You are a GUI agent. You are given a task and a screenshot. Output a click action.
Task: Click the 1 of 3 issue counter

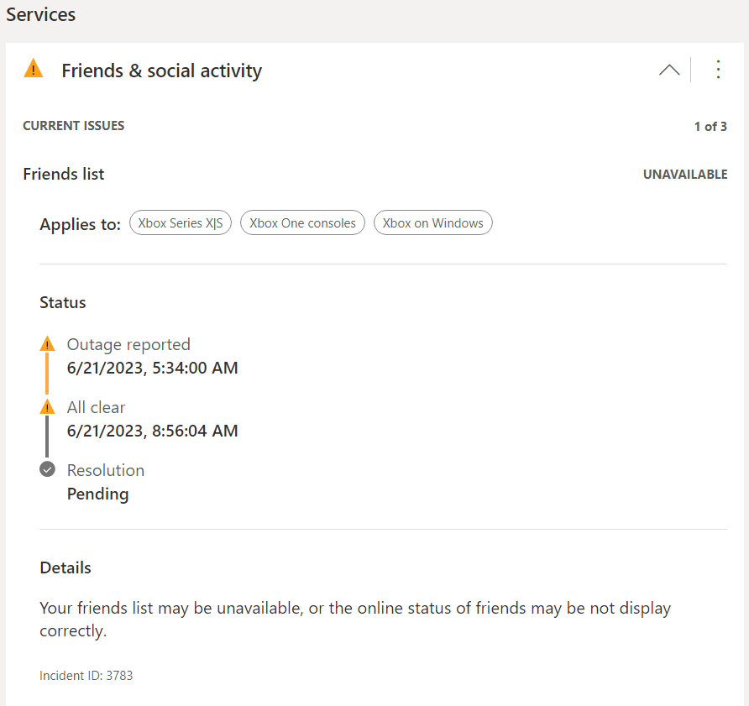(710, 127)
